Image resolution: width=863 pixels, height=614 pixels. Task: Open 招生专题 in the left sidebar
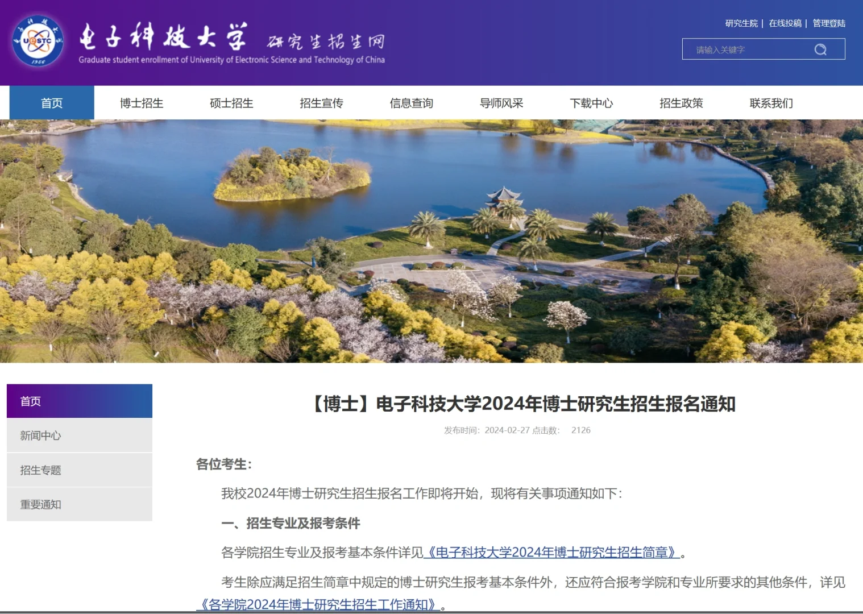pos(80,470)
